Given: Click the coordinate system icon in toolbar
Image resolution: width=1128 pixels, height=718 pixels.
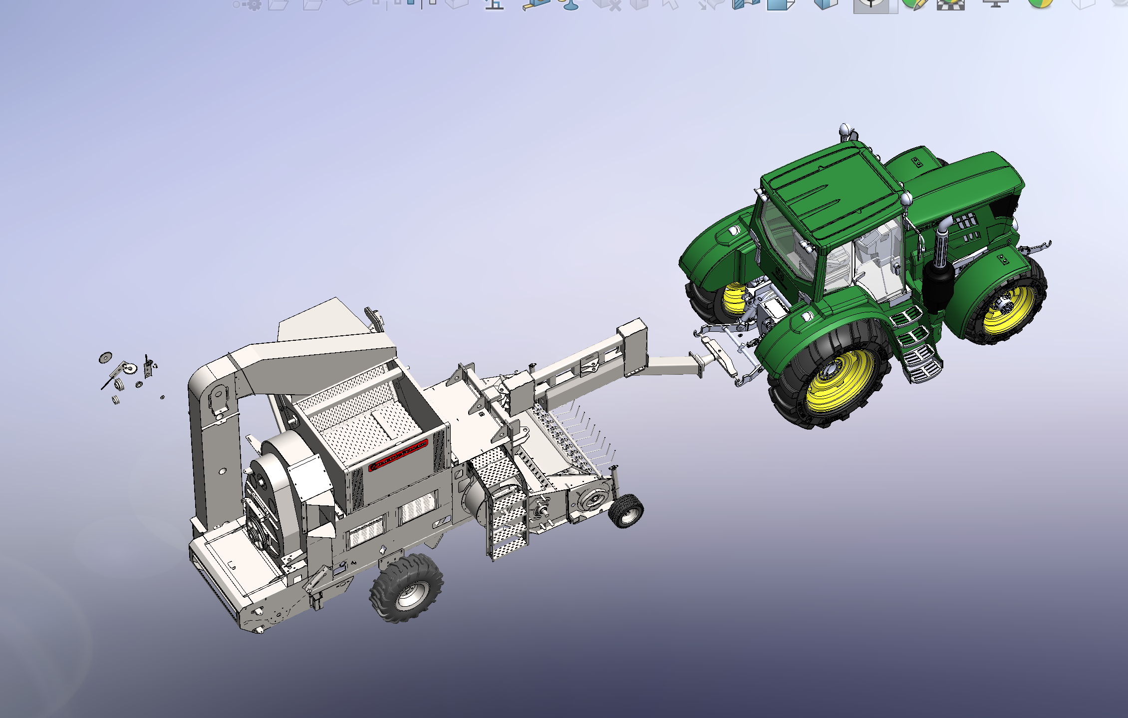Looking at the screenshot, I should 494,4.
